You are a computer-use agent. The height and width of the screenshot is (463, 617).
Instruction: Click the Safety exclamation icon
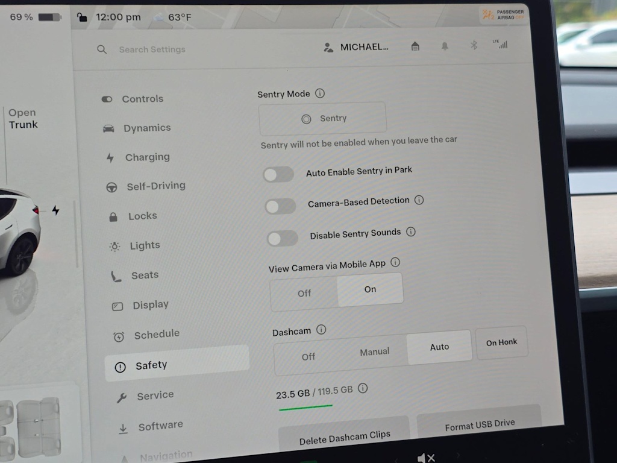click(x=120, y=367)
